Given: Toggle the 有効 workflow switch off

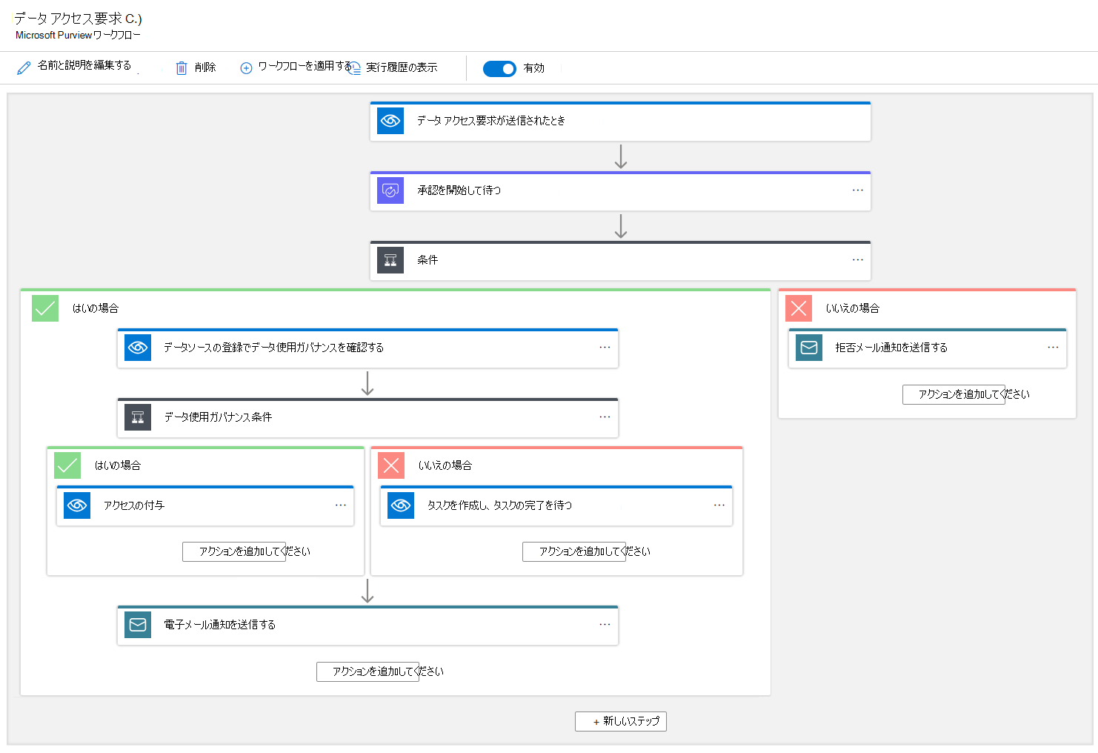Looking at the screenshot, I should pyautogui.click(x=499, y=69).
